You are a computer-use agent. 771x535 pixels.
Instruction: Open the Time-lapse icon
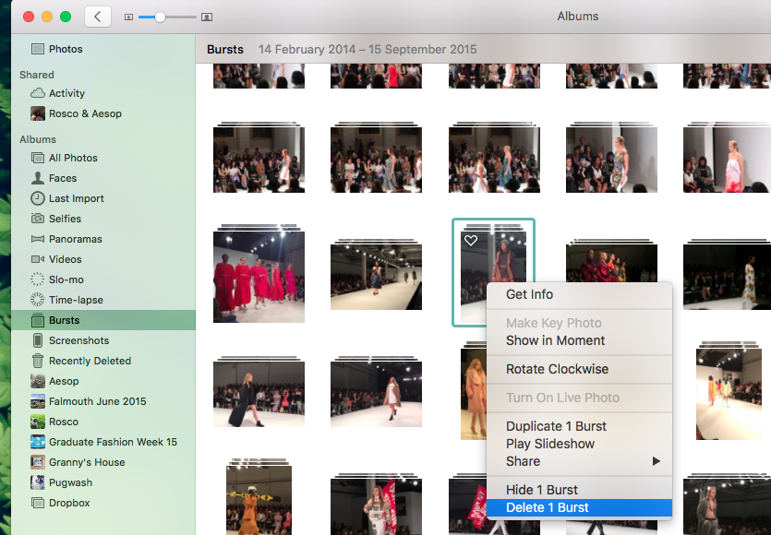click(37, 299)
